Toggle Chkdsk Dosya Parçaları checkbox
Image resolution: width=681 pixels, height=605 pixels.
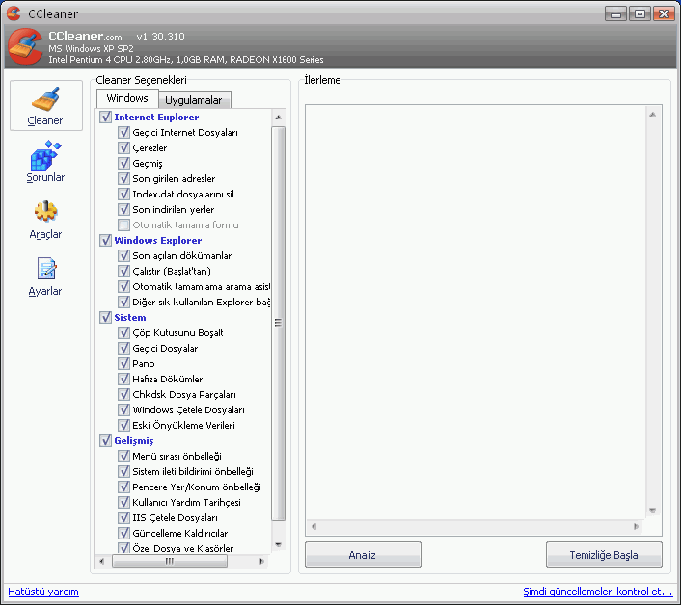point(123,394)
